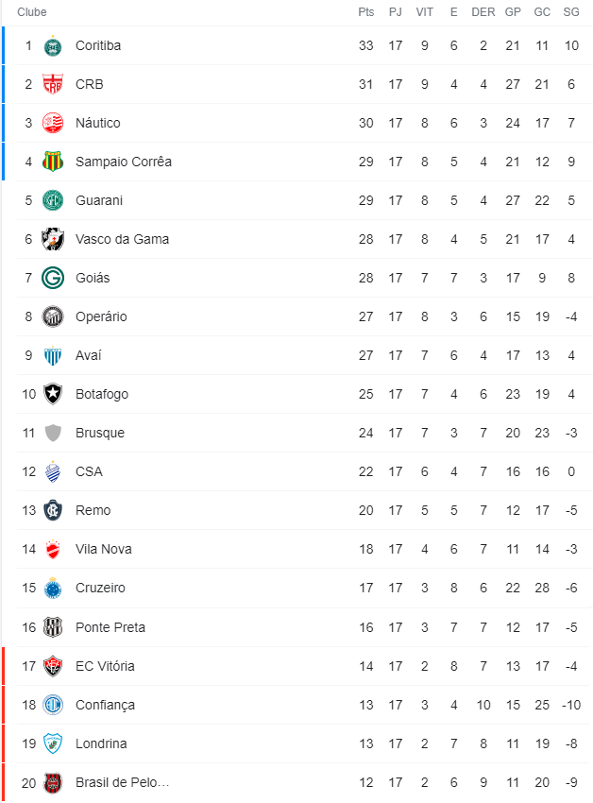Viewport: 593px width, 803px height.
Task: Select the Náutico crest icon
Action: click(x=53, y=123)
